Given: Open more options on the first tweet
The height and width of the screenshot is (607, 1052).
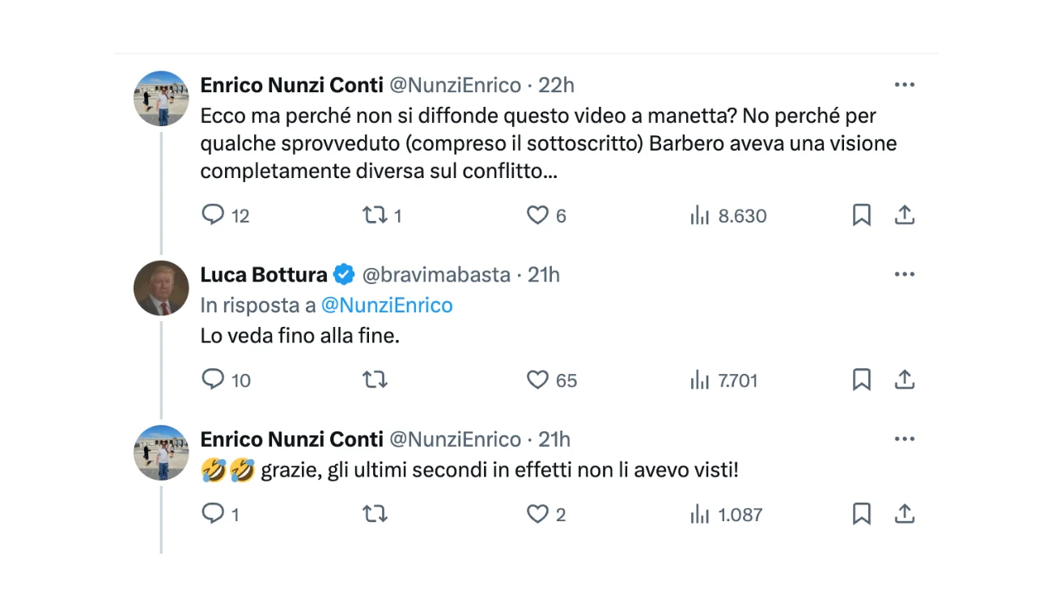Looking at the screenshot, I should coord(905,85).
